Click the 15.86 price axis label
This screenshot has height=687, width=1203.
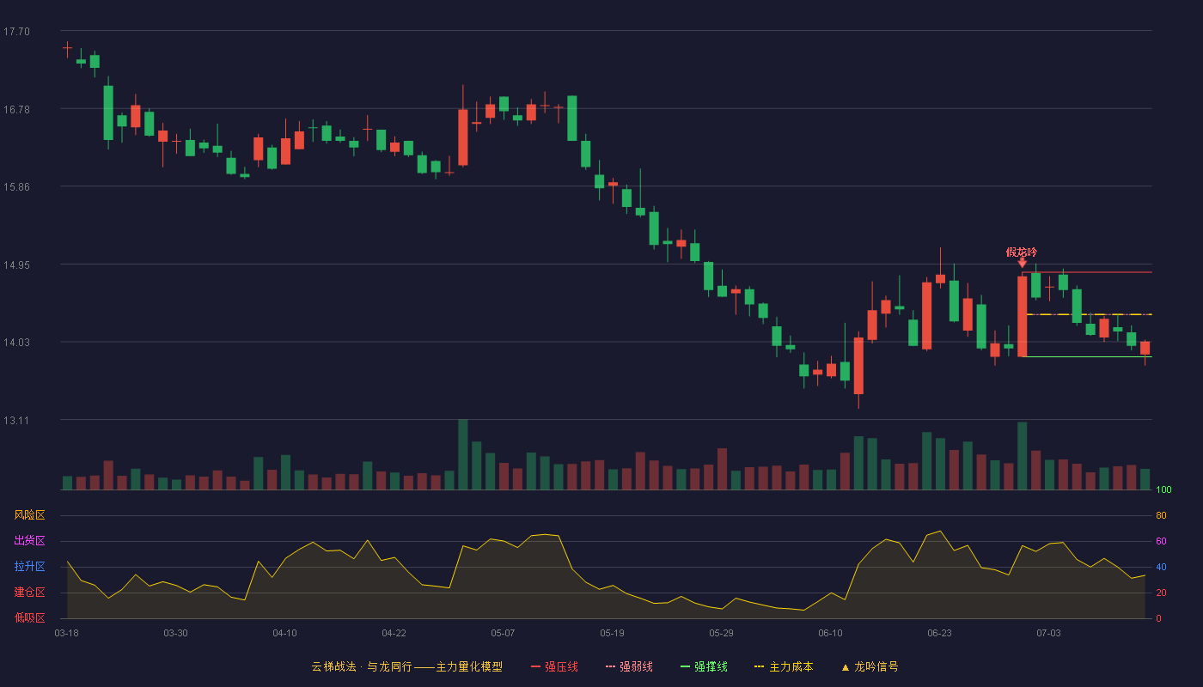(16, 186)
